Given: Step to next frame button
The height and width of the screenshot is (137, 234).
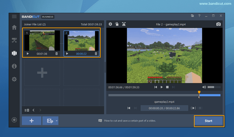Looking at the screenshot, I should (136, 108).
